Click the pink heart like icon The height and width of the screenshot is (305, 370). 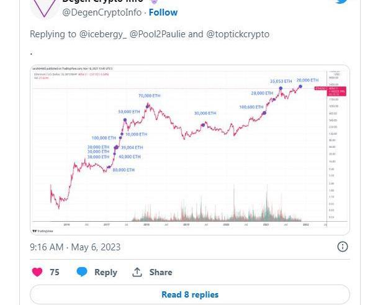(x=37, y=272)
